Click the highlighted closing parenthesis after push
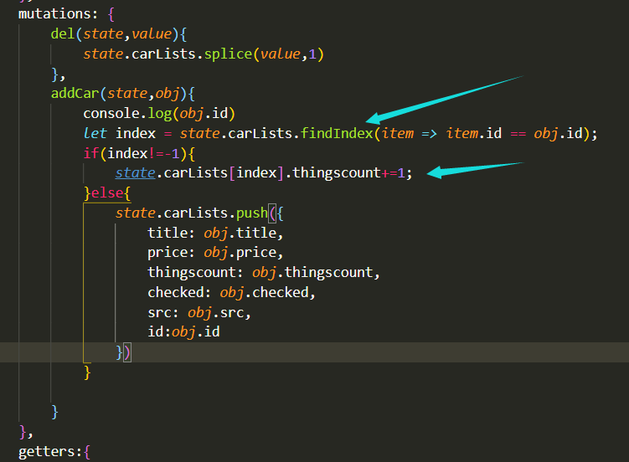The height and width of the screenshot is (462, 629). point(127,353)
